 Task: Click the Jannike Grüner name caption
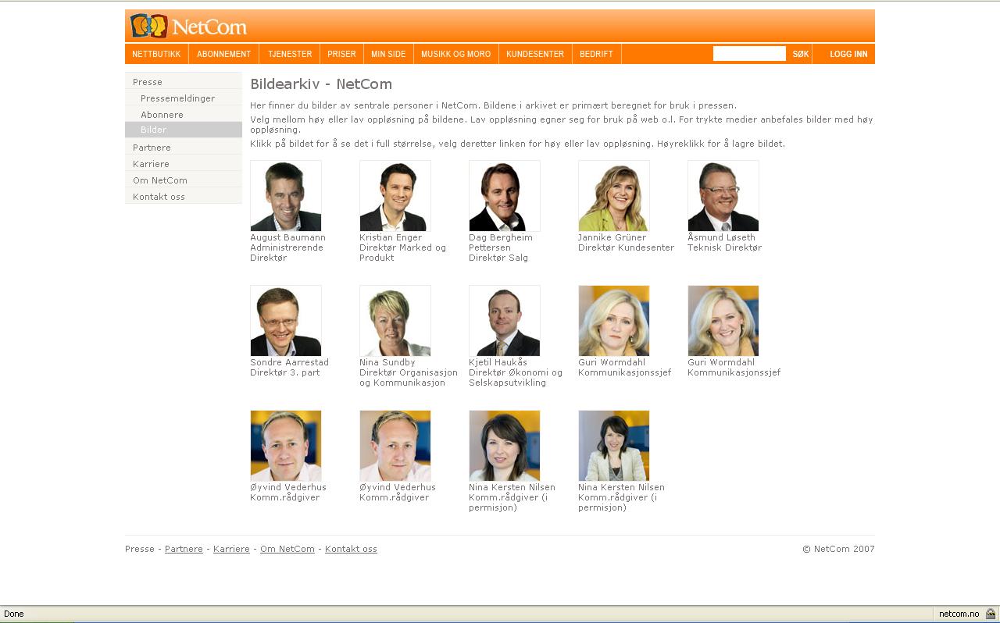[612, 237]
